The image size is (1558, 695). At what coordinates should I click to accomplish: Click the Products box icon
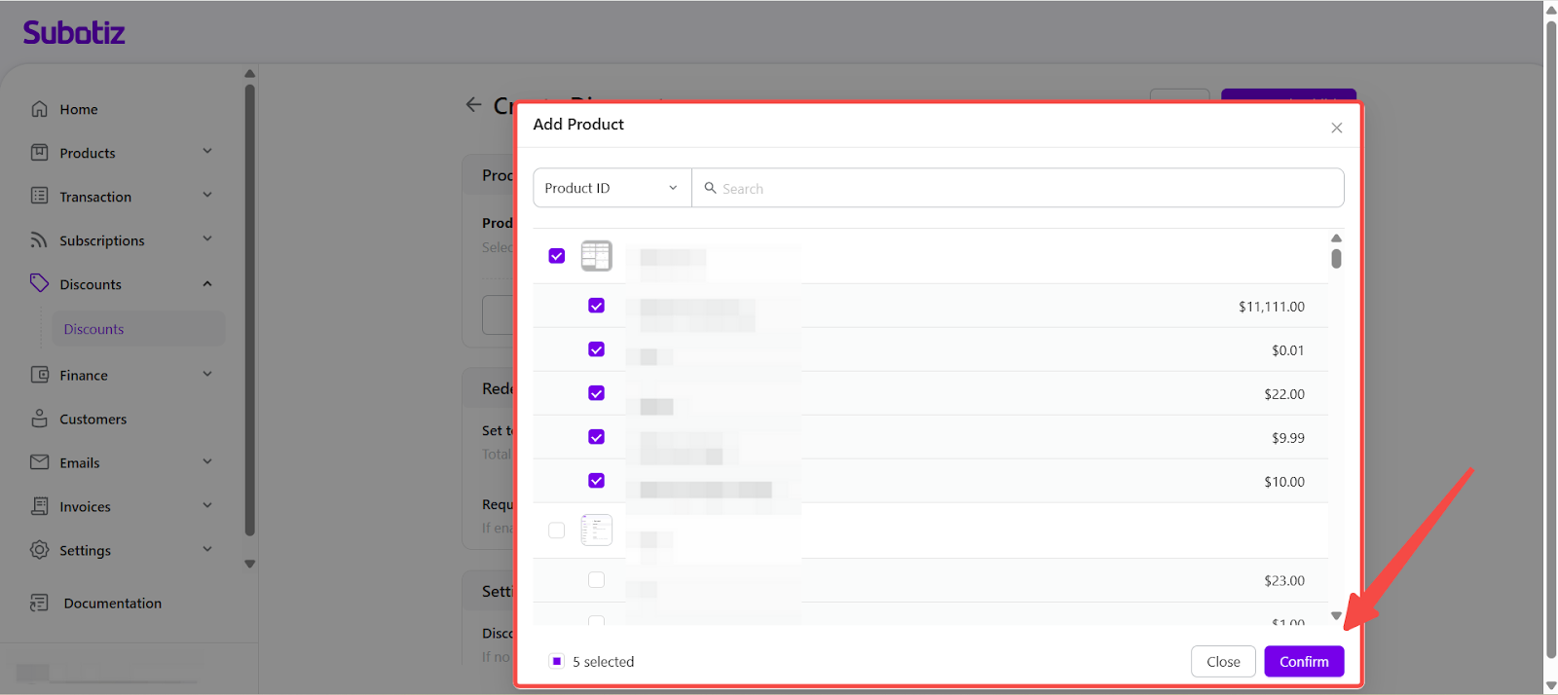(39, 153)
